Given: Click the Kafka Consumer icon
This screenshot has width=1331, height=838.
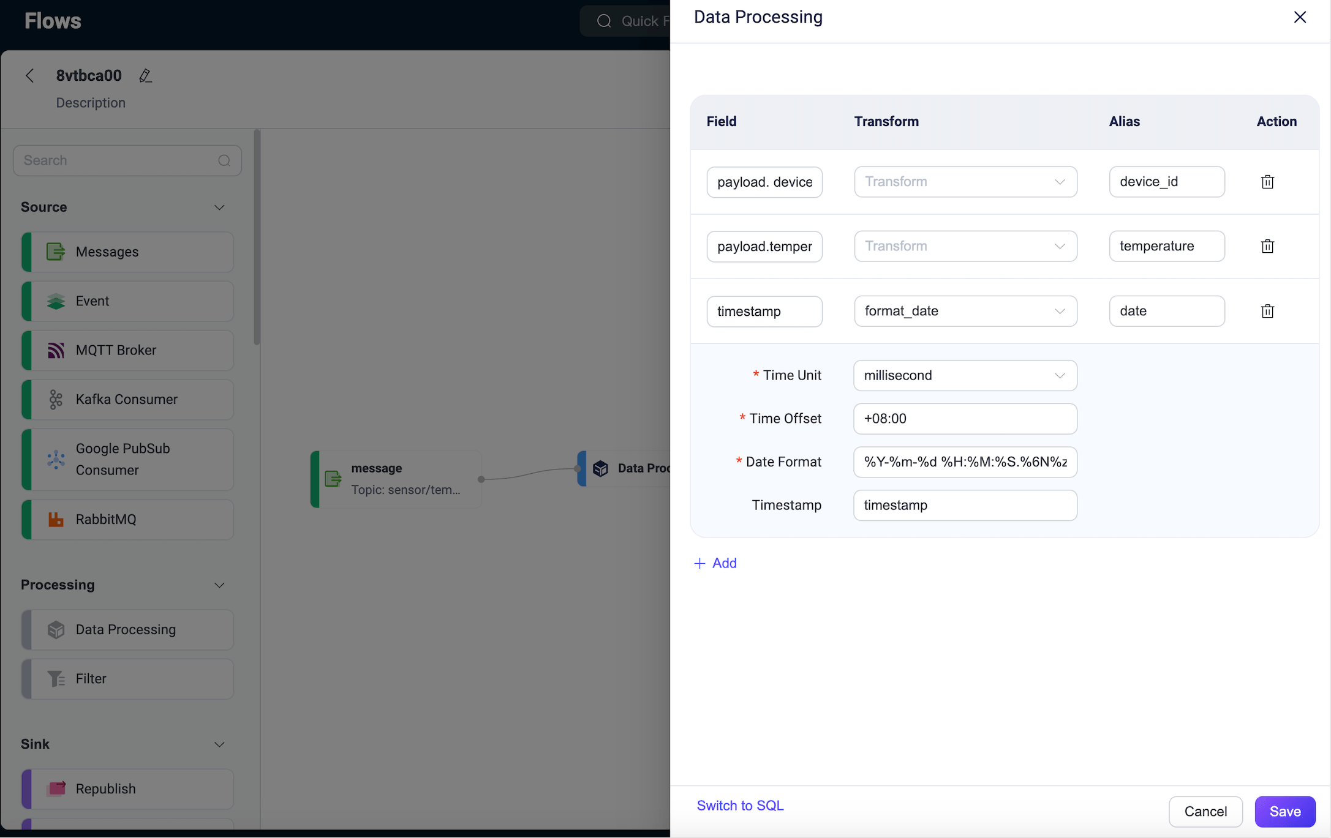Looking at the screenshot, I should point(56,399).
